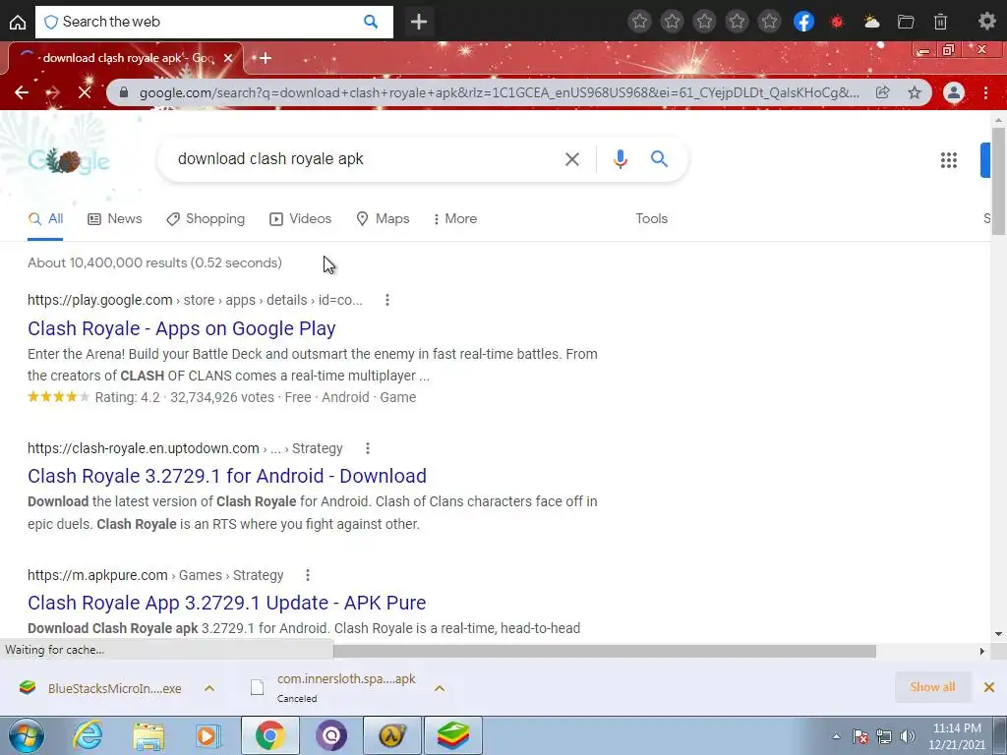Viewport: 1007px width, 755px height.
Task: Close the 'download clash royale apk' tab
Action: [228, 58]
